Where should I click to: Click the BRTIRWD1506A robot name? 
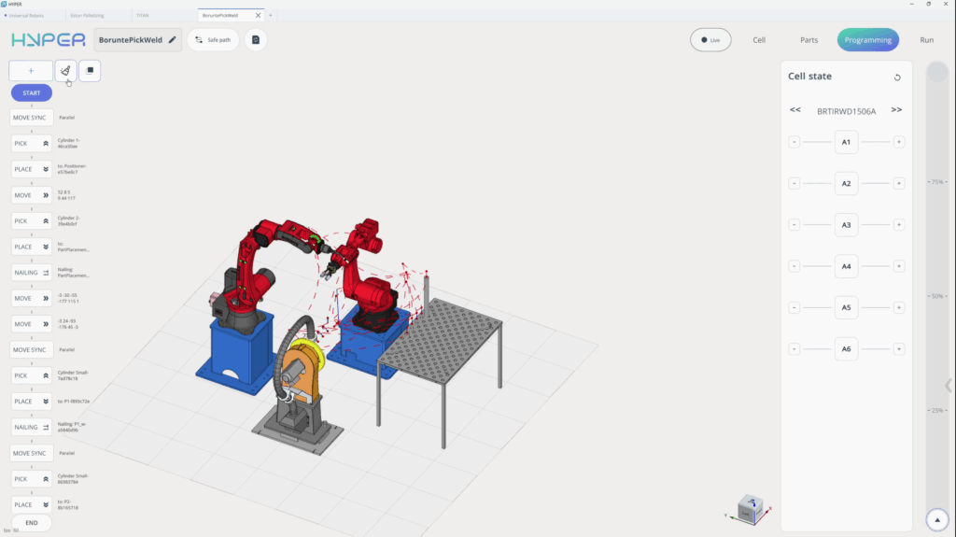click(x=846, y=111)
